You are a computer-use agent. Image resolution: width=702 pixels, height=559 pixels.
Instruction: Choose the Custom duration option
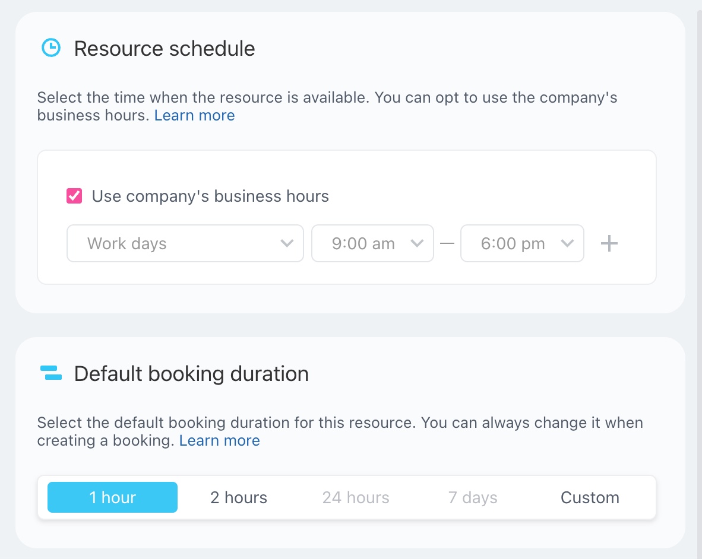[x=590, y=497]
